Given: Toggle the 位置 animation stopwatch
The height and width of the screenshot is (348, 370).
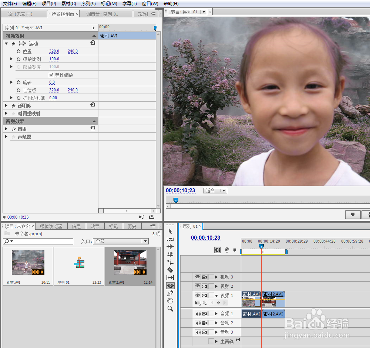Looking at the screenshot, I should click(x=18, y=51).
